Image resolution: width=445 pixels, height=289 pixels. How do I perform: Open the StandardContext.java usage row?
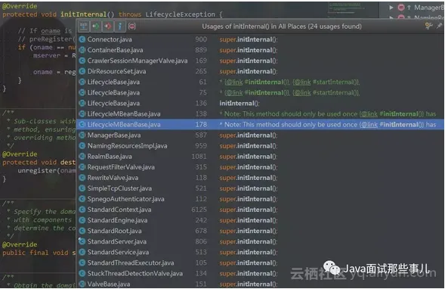tap(260, 210)
